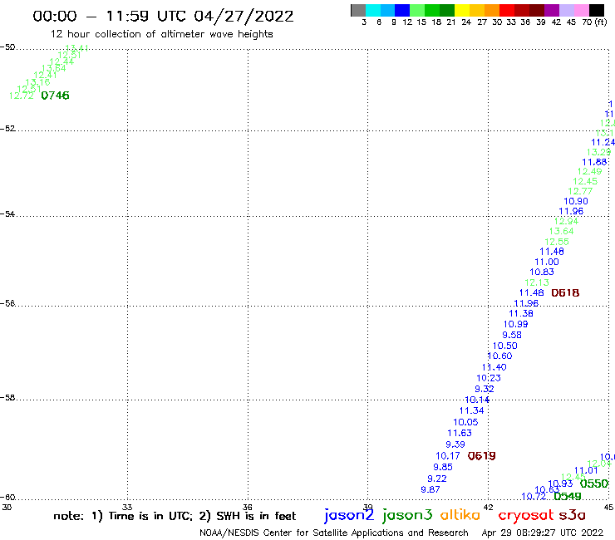The image size is (615, 540).
Task: Select the 12.77 wave height value
Action: coord(580,191)
